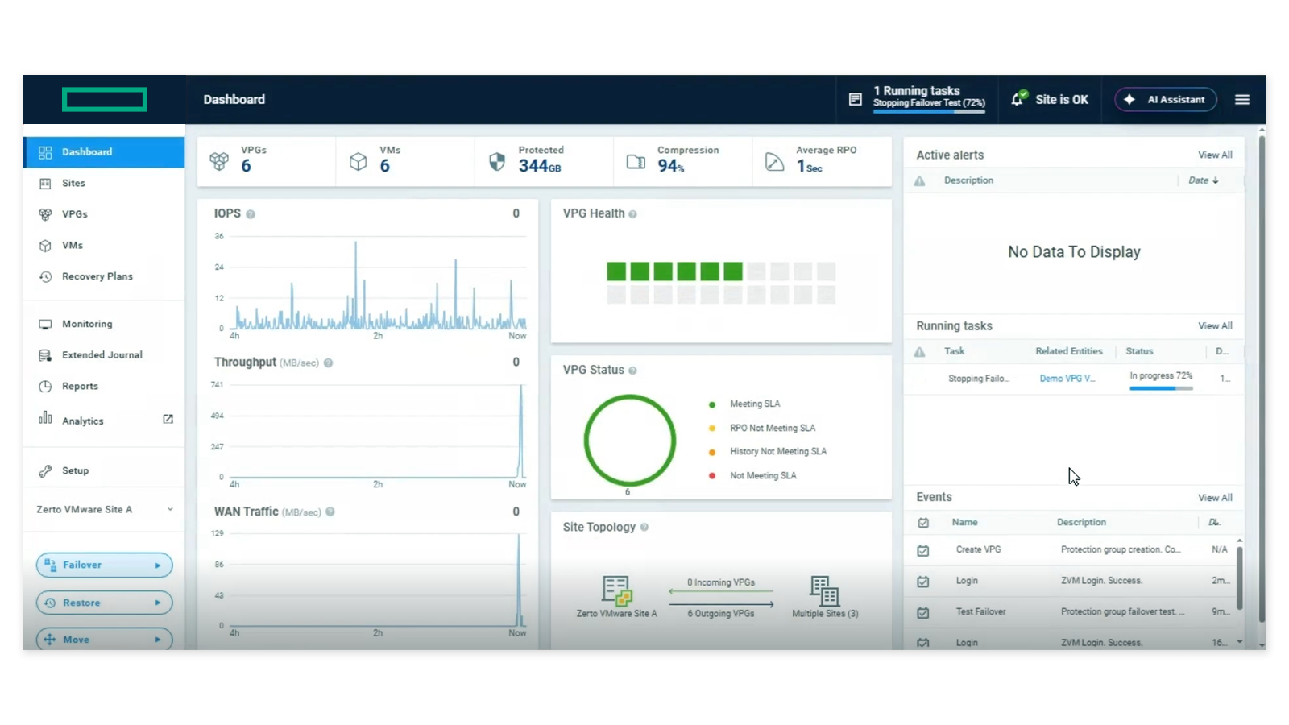Image resolution: width=1289 pixels, height=725 pixels.
Task: Click the Site is OK bell icon
Action: pos(1018,98)
